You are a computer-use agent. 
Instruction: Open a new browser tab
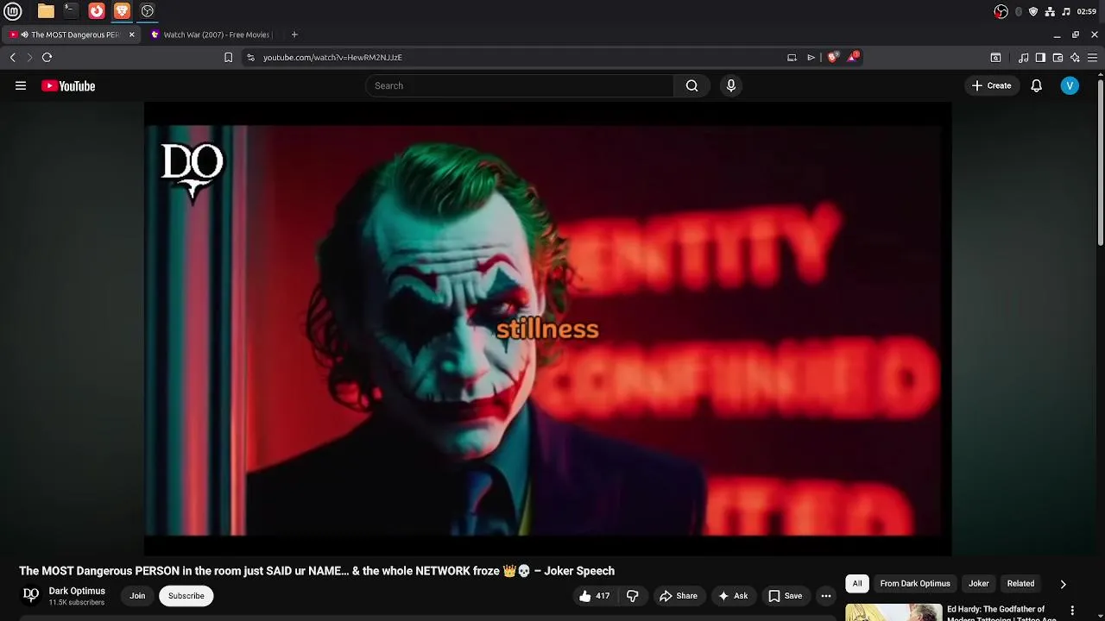[294, 34]
